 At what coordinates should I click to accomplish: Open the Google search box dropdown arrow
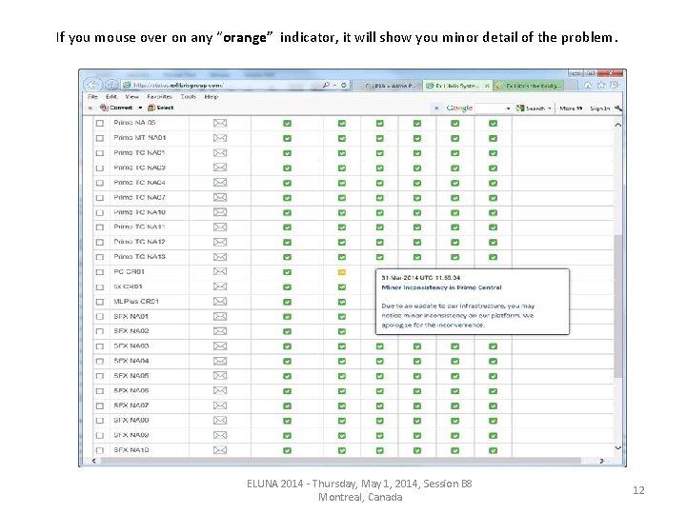[x=508, y=108]
